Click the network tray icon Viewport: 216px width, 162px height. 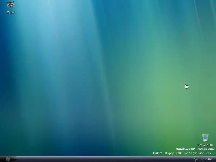[x=196, y=159]
